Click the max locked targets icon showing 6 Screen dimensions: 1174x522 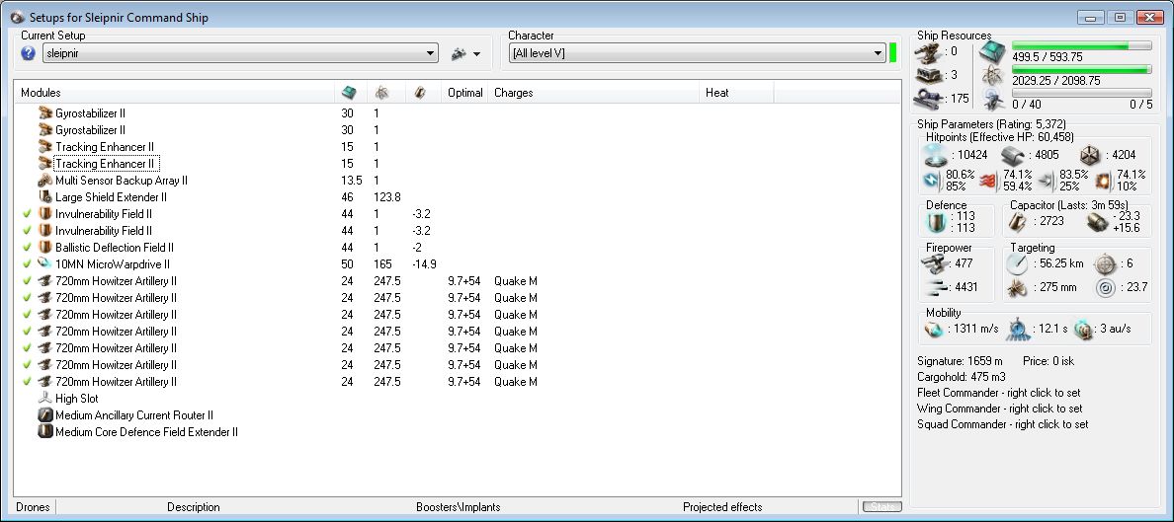(1105, 263)
